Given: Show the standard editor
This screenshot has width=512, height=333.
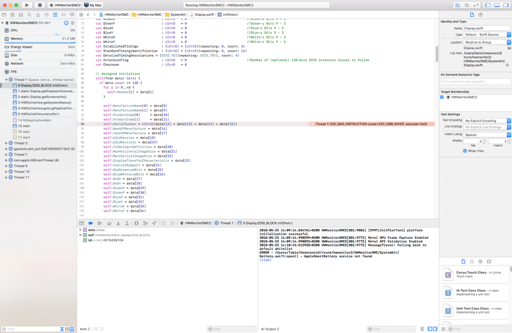Looking at the screenshot, I should click(x=457, y=5).
